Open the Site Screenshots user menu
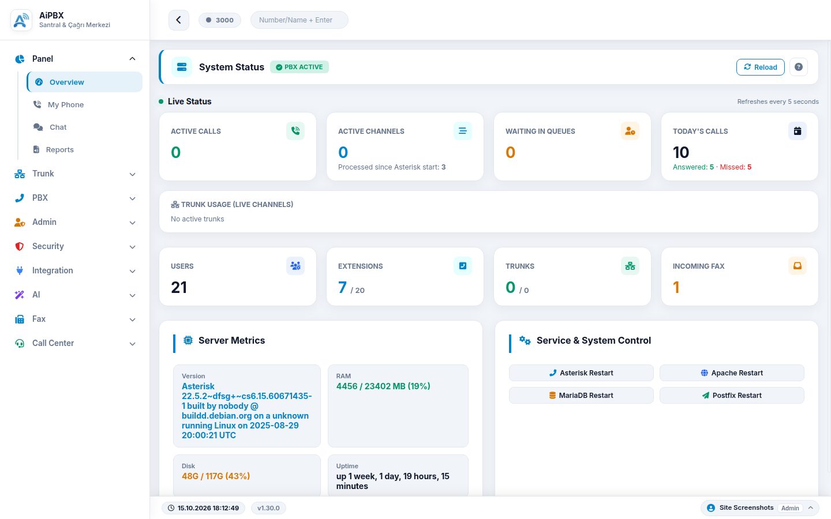Viewport: 831px width, 519px height. click(759, 507)
